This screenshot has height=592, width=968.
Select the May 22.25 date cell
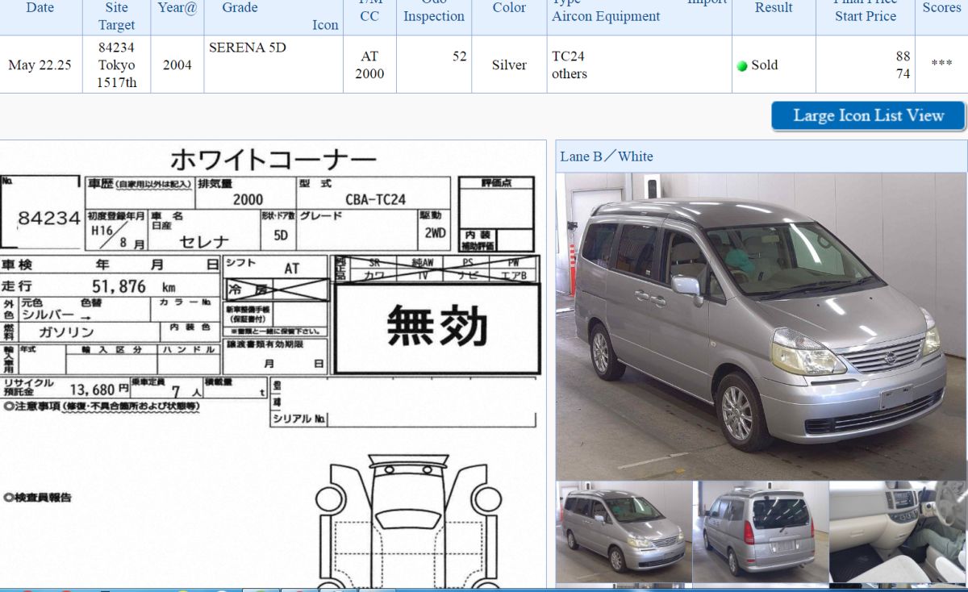coord(40,65)
